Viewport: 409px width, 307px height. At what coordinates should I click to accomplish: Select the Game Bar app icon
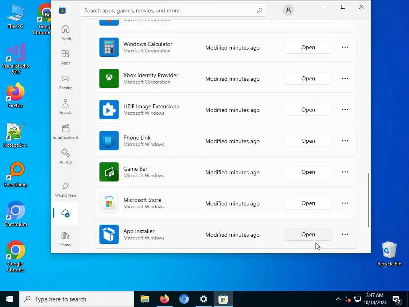109,172
